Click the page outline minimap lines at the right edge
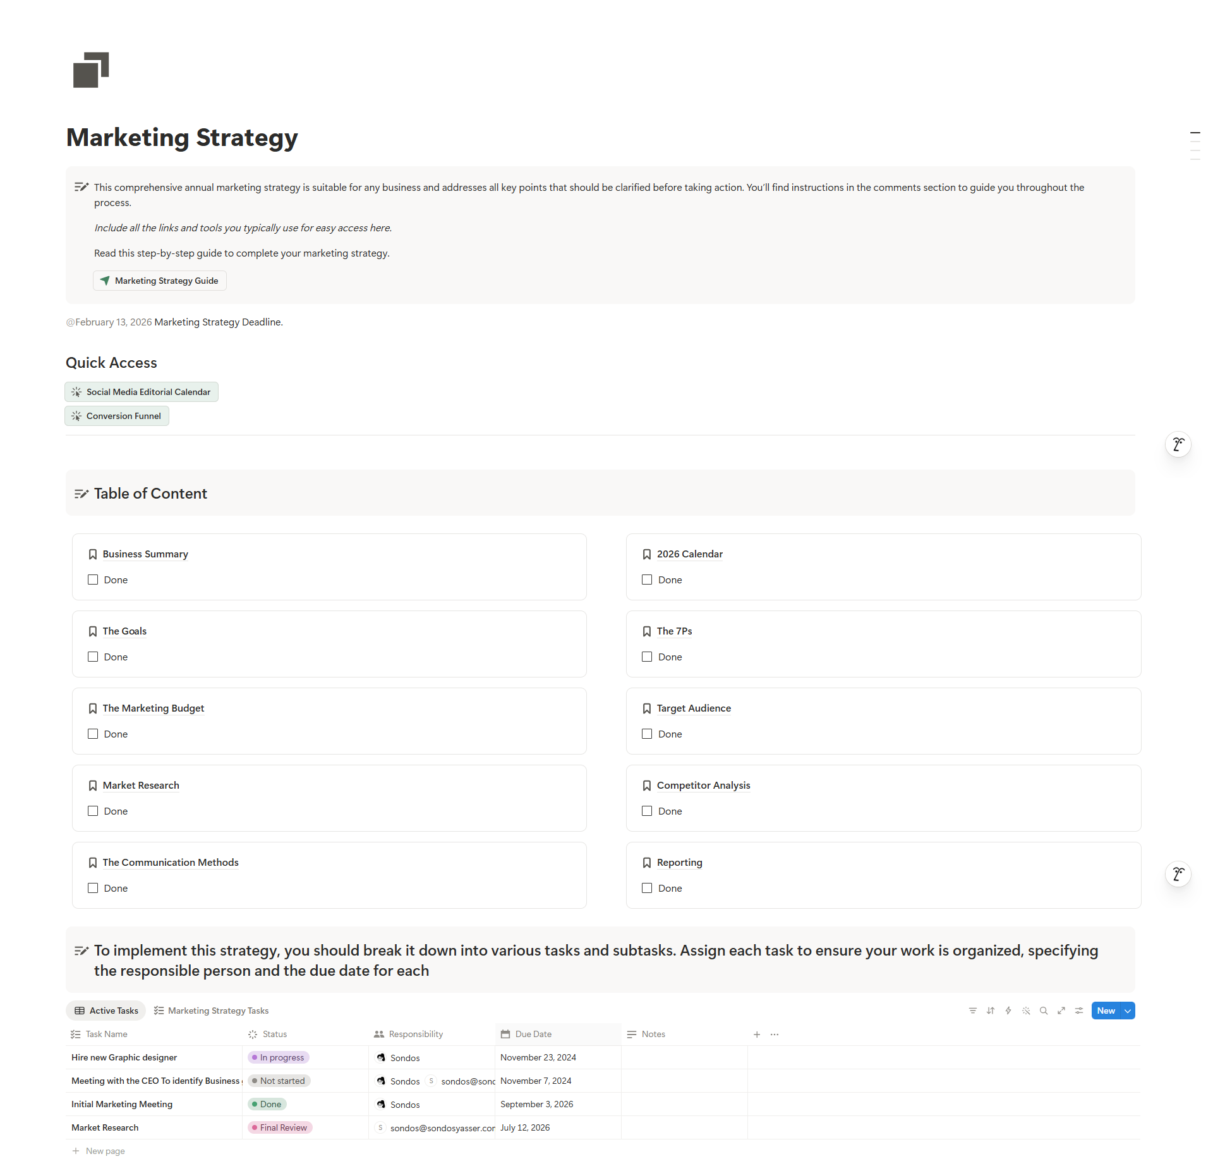Viewport: 1213px width, 1166px height. pyautogui.click(x=1195, y=146)
